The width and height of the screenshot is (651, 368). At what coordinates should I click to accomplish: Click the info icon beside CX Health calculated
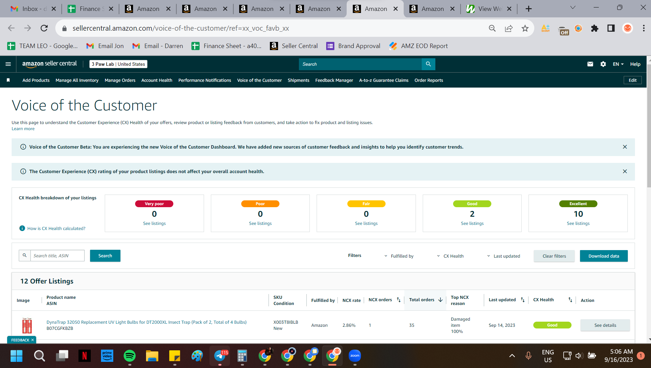[22, 228]
